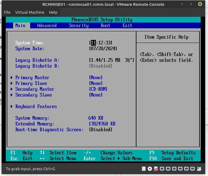Click the Secondary Master CD-ROM value

tap(98, 89)
